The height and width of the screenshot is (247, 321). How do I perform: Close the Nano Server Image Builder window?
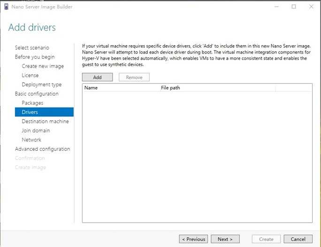coord(311,7)
